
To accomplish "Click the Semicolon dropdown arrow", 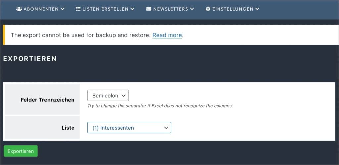I will point(124,96).
